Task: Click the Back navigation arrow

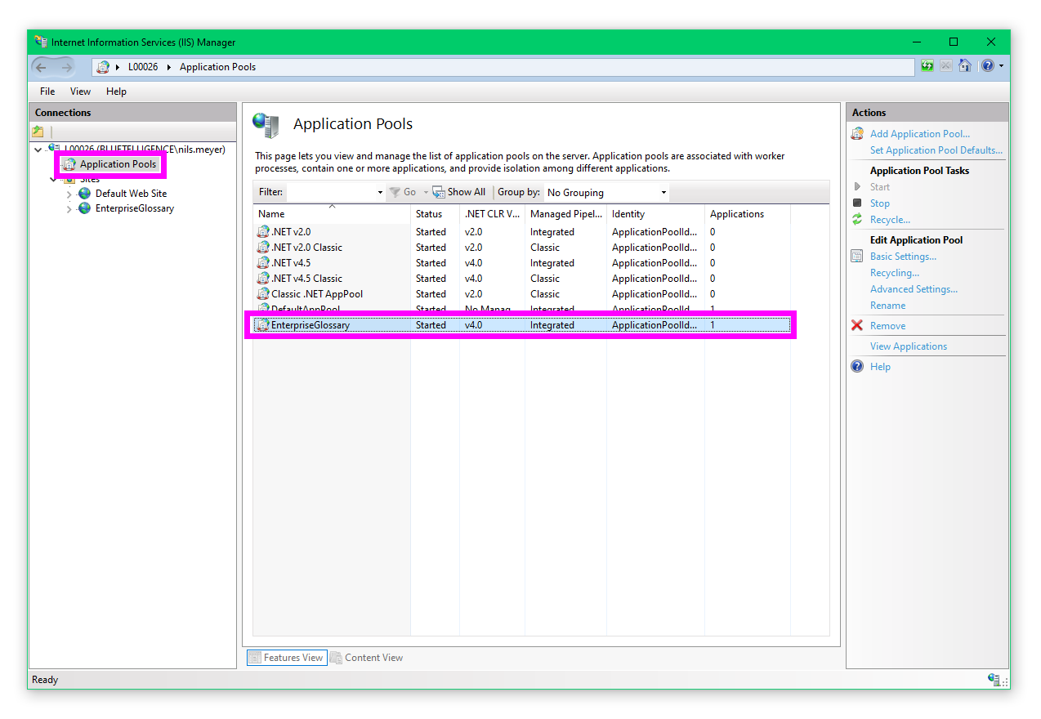Action: (42, 67)
